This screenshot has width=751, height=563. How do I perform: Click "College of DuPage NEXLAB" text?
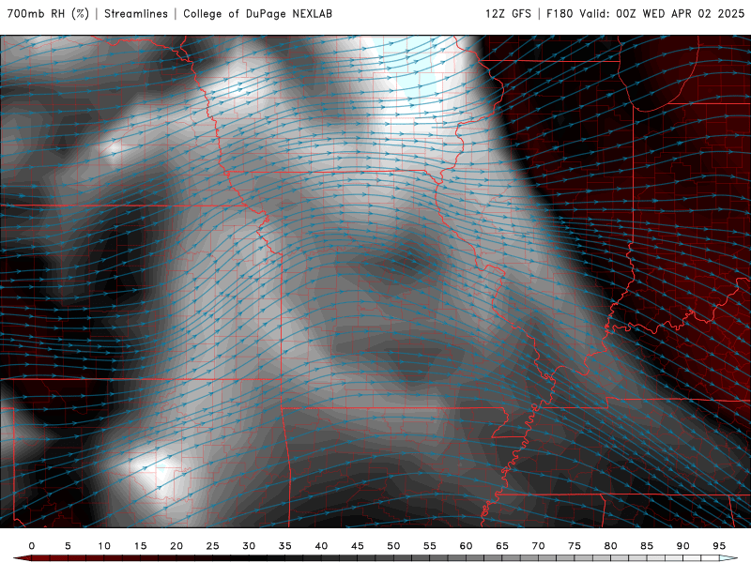pos(257,14)
